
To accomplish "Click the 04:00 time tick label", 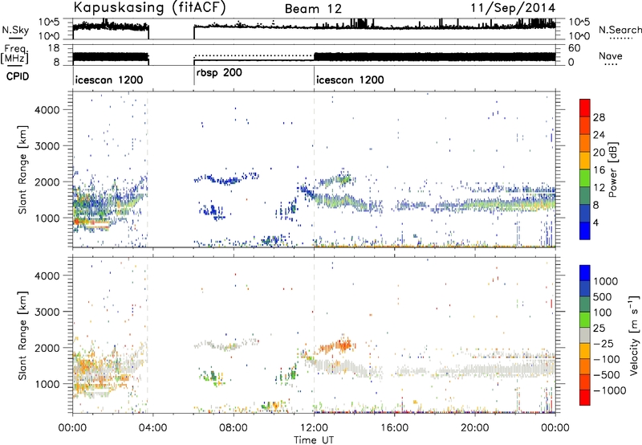I will point(152,427).
